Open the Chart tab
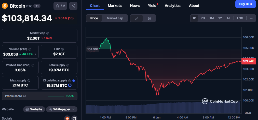The width and height of the screenshot is (258, 120). point(95,6)
